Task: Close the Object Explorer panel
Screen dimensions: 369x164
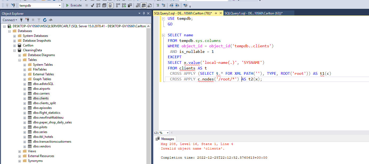Action: coord(148,13)
